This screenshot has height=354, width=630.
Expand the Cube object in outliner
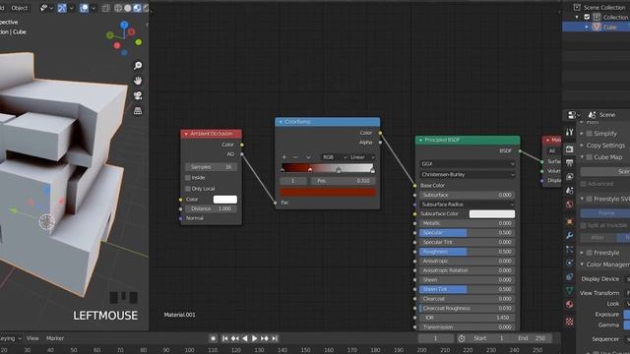click(x=587, y=27)
